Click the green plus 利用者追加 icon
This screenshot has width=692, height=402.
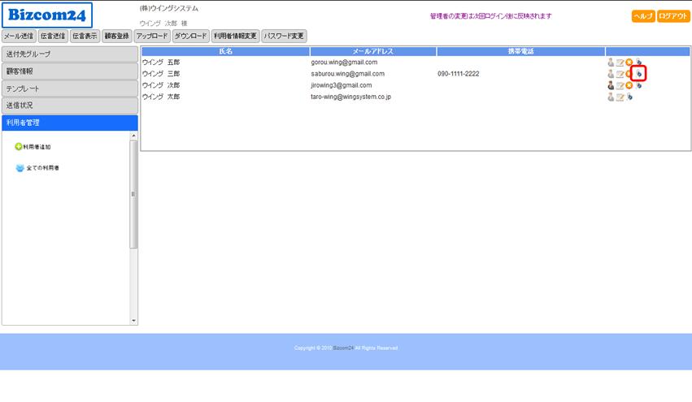tap(19, 147)
